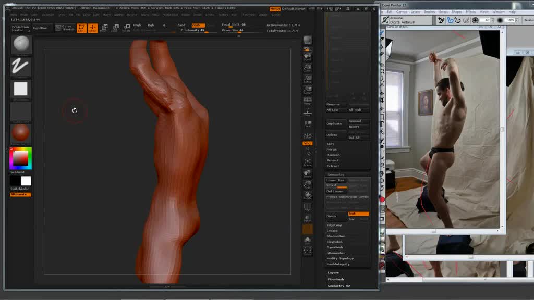
Task: Toggle Perspective view icon
Action: pos(307,101)
